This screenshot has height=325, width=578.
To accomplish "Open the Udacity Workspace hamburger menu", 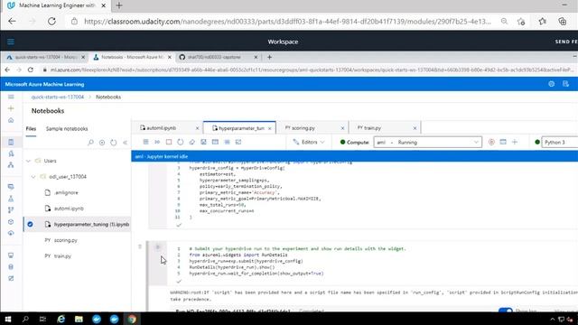I will [11, 42].
